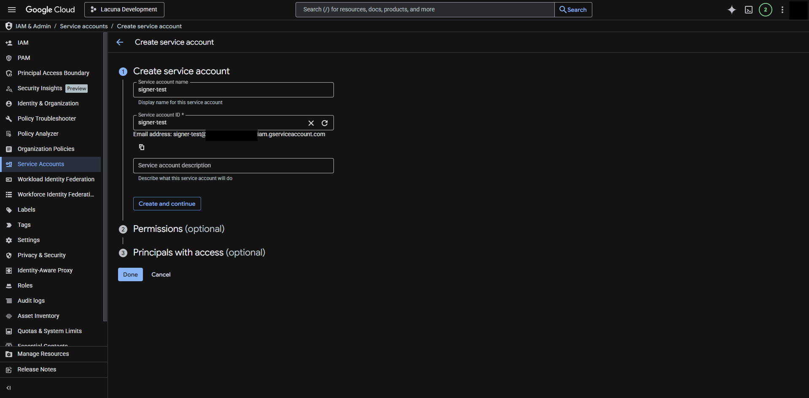Focus the Service account description field

233,166
